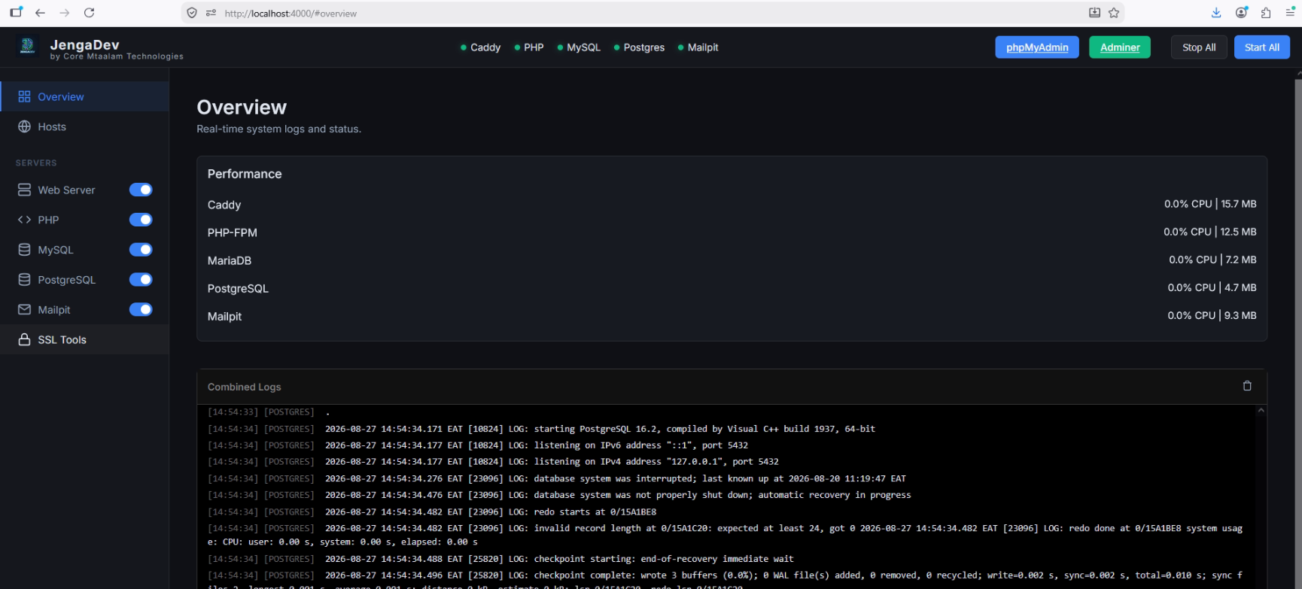This screenshot has width=1302, height=589.
Task: Click the MySQL status indicator in header
Action: pyautogui.click(x=579, y=47)
